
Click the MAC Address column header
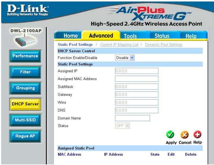coord(70,154)
